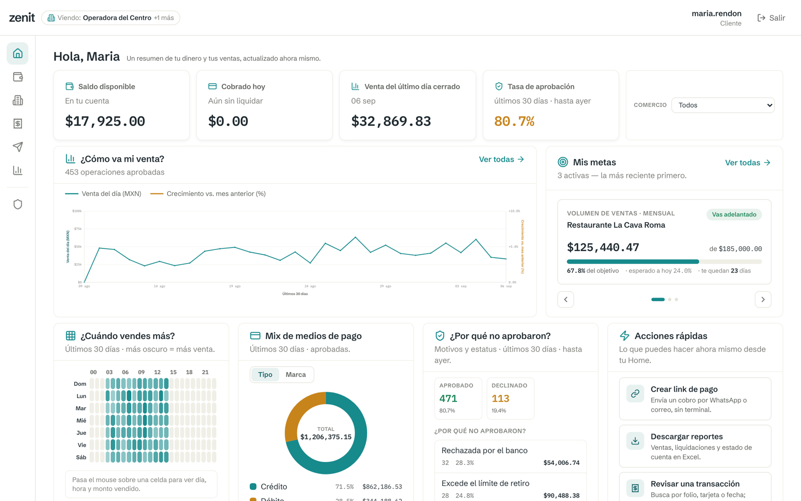The height and width of the screenshot is (501, 801).
Task: Click the shield icon beside ¿Por qué no aprobaron?
Action: (x=440, y=336)
